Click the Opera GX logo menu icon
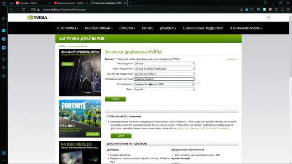The height and width of the screenshot is (164, 292). point(4,3)
